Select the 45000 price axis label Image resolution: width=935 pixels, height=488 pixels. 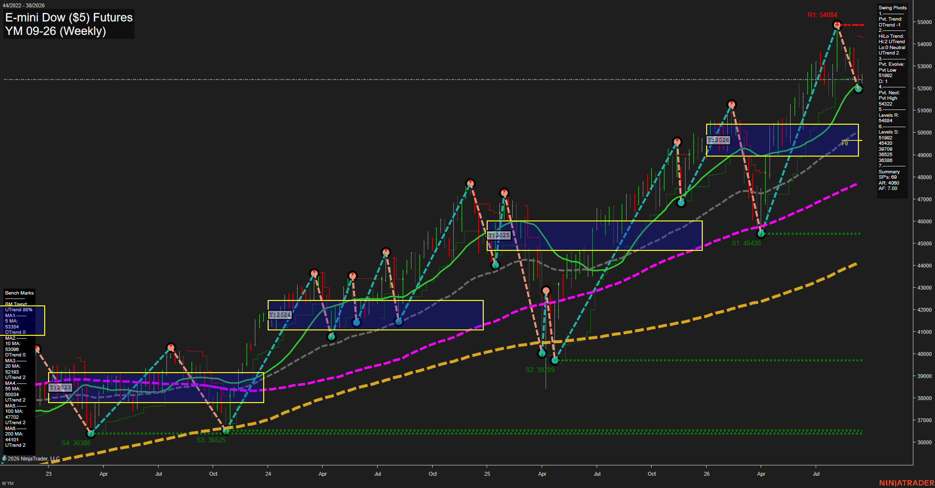(924, 244)
